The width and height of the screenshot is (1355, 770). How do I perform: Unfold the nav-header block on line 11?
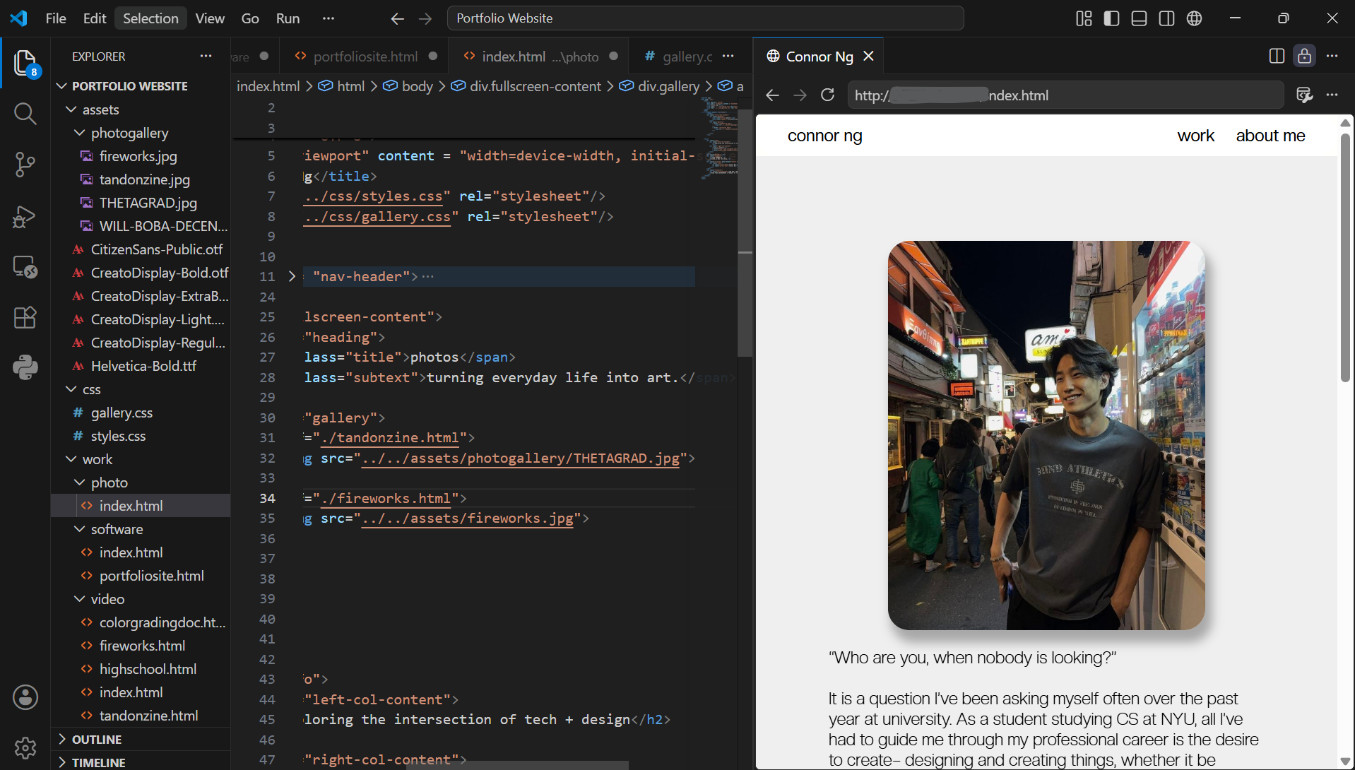pyautogui.click(x=292, y=276)
